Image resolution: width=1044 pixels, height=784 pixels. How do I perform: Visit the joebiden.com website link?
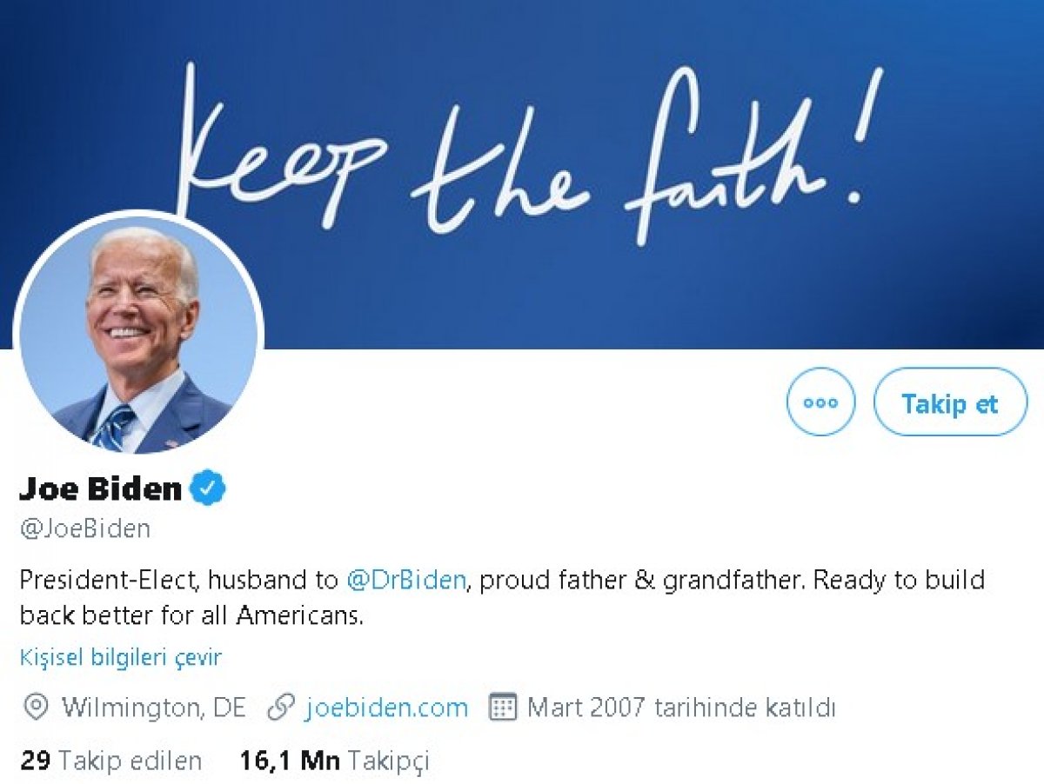pyautogui.click(x=386, y=708)
